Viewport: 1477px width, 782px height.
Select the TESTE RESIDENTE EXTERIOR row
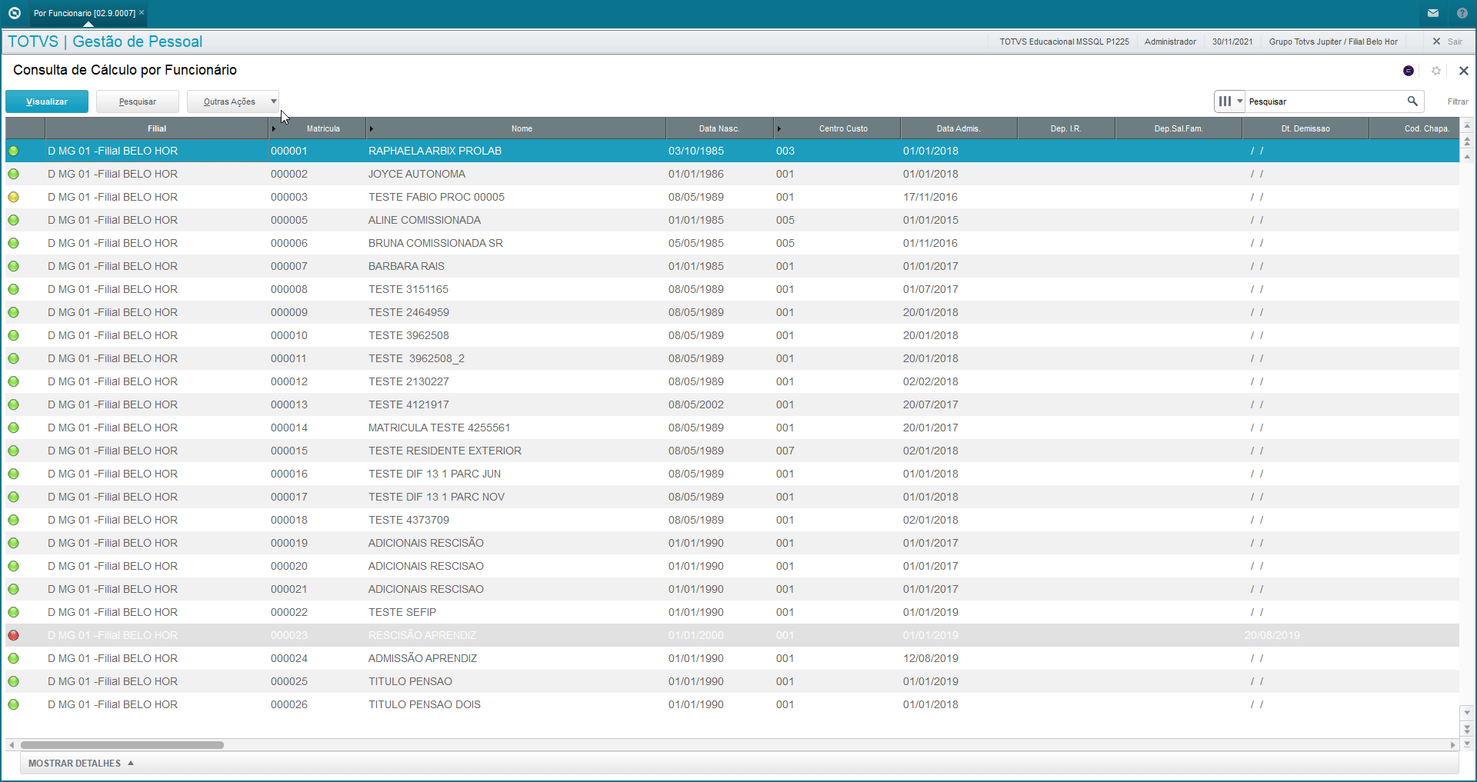tap(732, 451)
